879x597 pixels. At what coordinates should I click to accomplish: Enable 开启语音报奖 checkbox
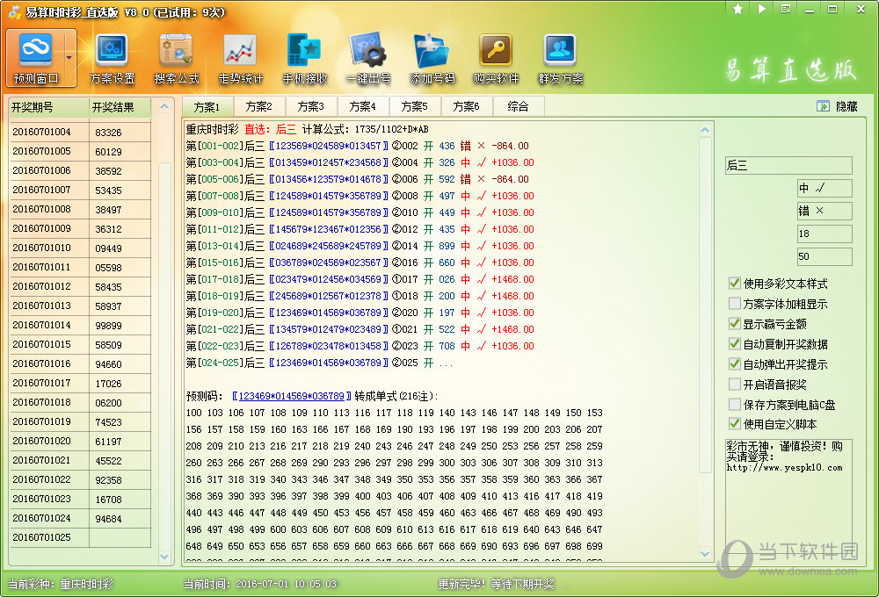point(734,385)
